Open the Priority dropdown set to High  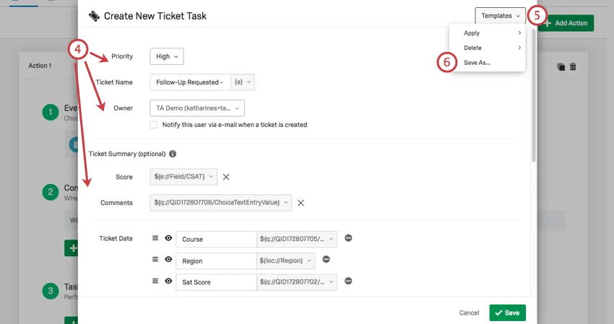[x=167, y=56]
